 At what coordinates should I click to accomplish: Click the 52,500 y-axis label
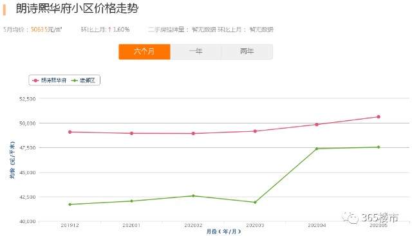tap(27, 99)
